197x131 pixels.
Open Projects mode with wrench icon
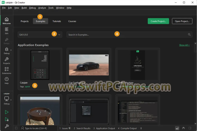coord(7,61)
